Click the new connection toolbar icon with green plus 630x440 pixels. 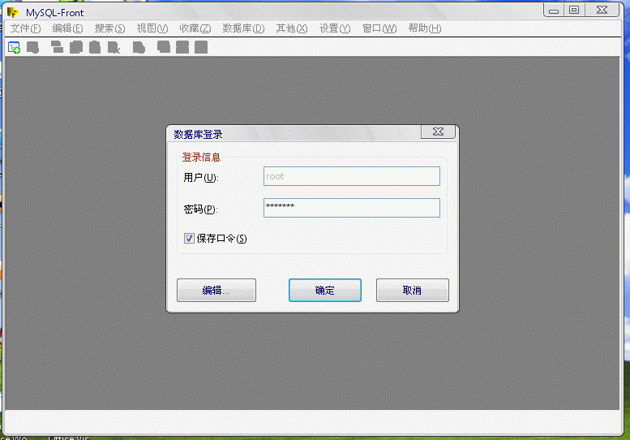click(14, 47)
